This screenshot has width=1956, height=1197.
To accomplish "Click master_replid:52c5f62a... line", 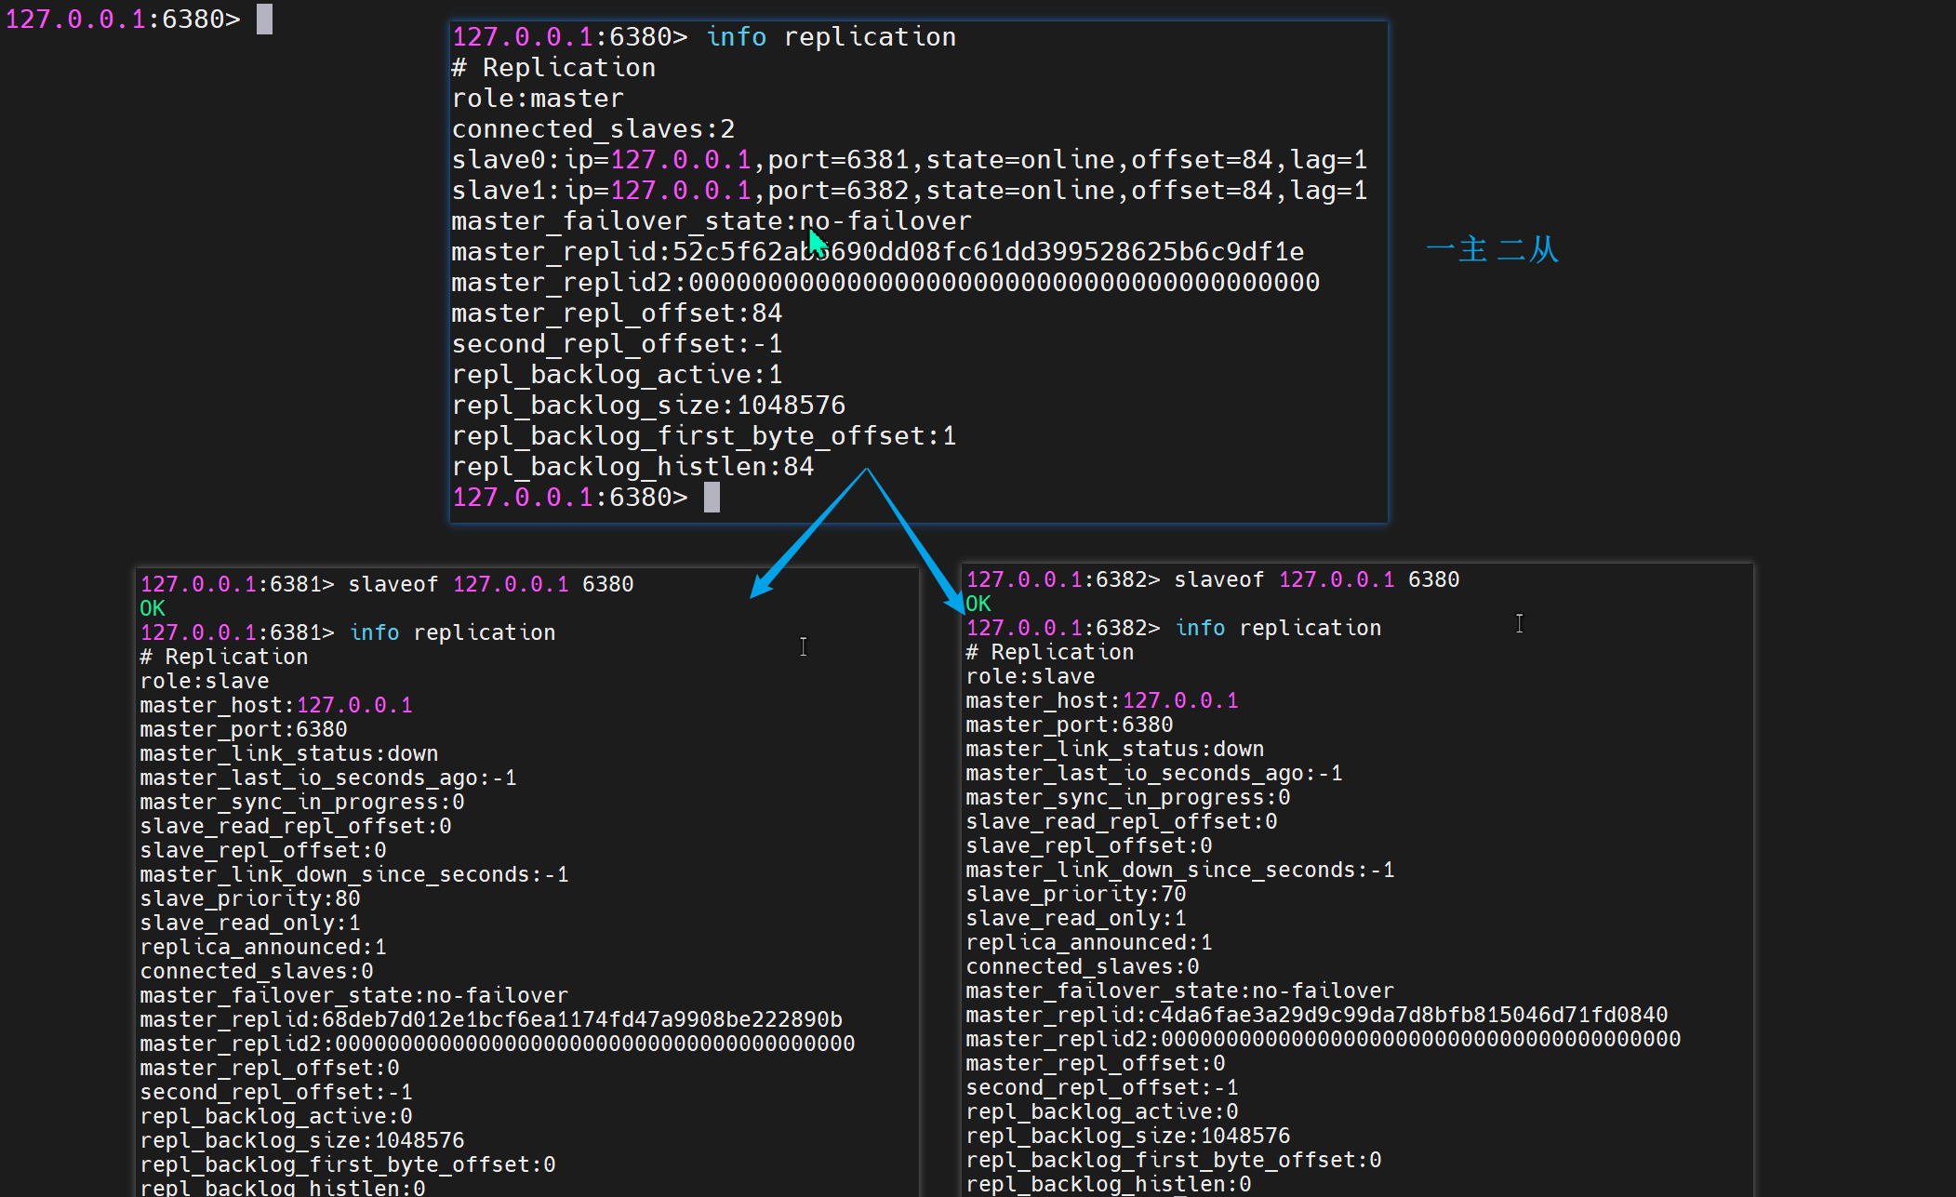I will pyautogui.click(x=878, y=252).
